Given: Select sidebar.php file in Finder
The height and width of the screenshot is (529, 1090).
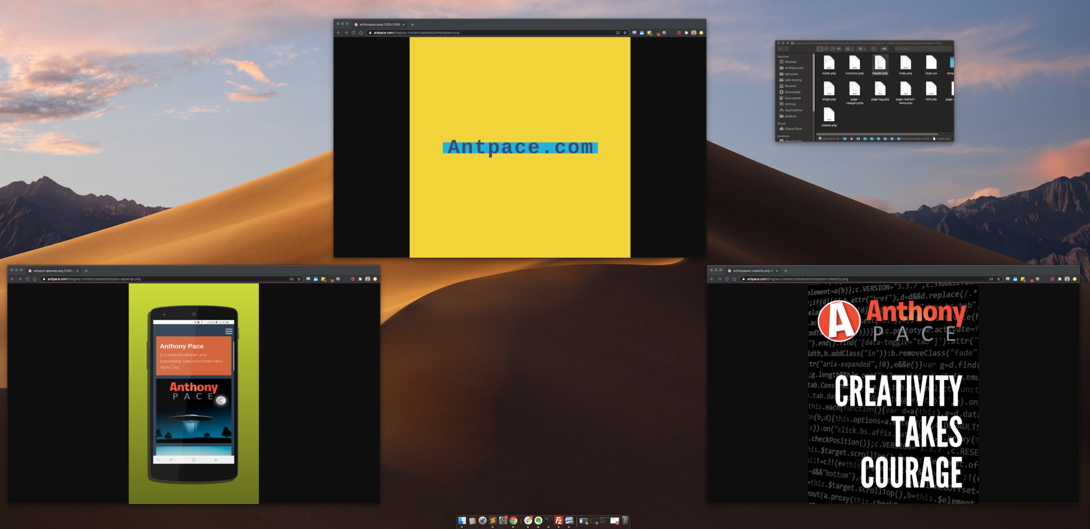Looking at the screenshot, I should [829, 117].
